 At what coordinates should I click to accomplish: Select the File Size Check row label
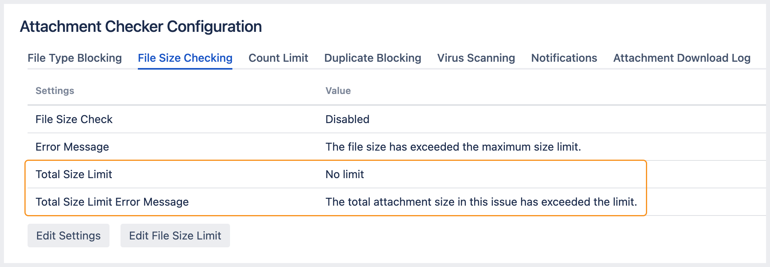point(74,120)
